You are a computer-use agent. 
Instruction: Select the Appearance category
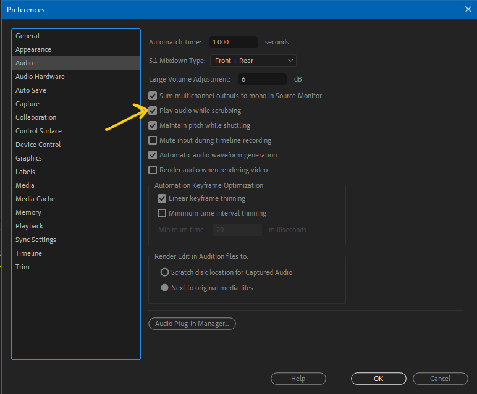point(33,49)
